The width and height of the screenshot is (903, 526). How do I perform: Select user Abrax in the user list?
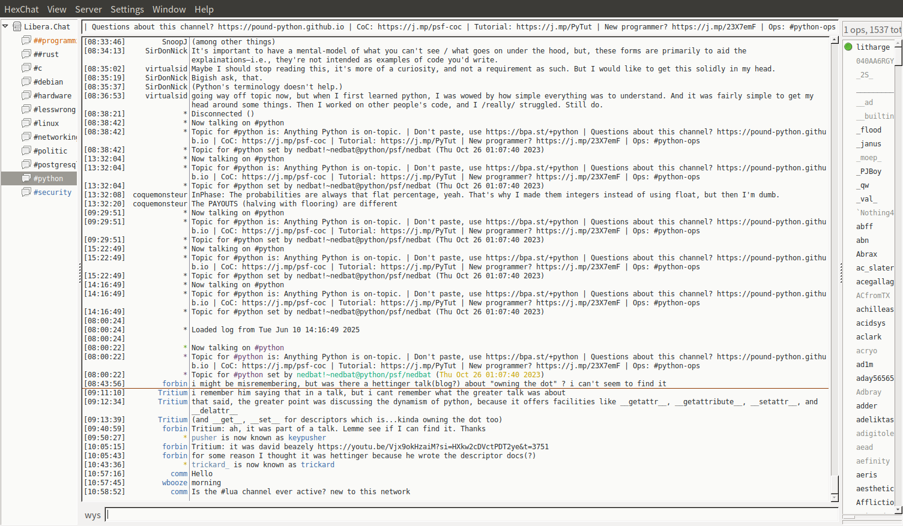(x=866, y=254)
